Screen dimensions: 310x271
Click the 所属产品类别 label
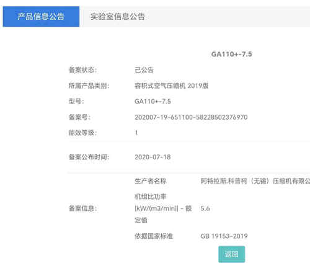click(x=89, y=86)
